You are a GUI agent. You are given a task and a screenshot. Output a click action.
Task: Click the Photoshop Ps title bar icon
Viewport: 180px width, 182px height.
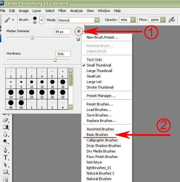(x=2, y=3)
